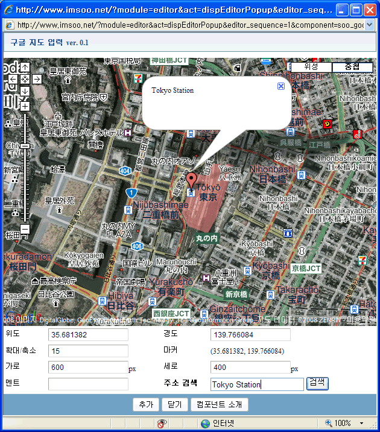Open the address bar dropdown arrow
Image resolution: width=380 pixels, height=432 pixels.
[x=370, y=25]
